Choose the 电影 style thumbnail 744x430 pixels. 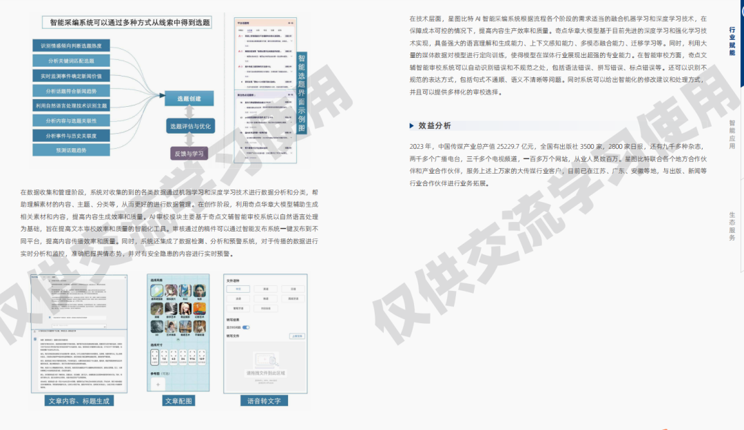200,291
